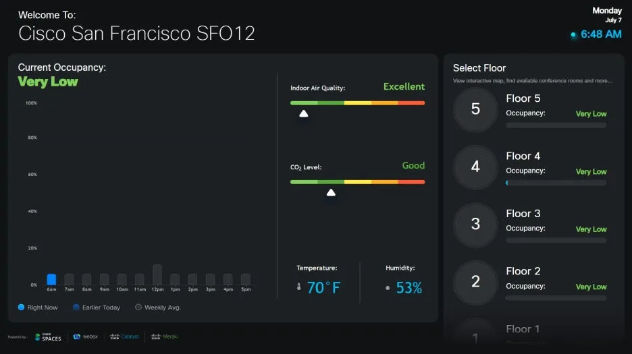This screenshot has width=632, height=354.
Task: Open the Floor 4 entry
Action: pyautogui.click(x=523, y=156)
